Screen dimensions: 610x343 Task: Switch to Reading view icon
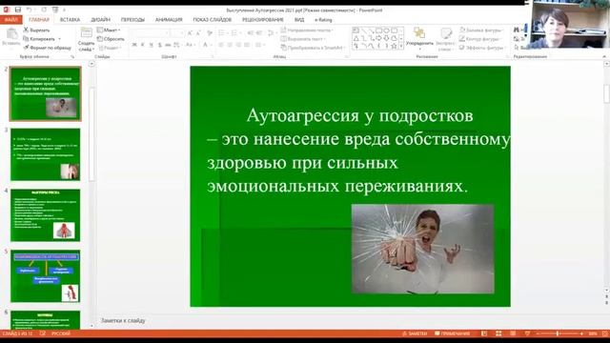pos(513,333)
